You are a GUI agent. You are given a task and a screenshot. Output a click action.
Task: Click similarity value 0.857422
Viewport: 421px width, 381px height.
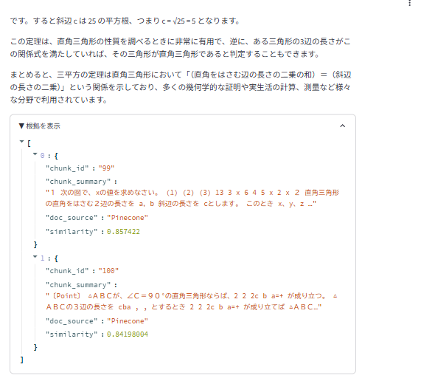[123, 232]
